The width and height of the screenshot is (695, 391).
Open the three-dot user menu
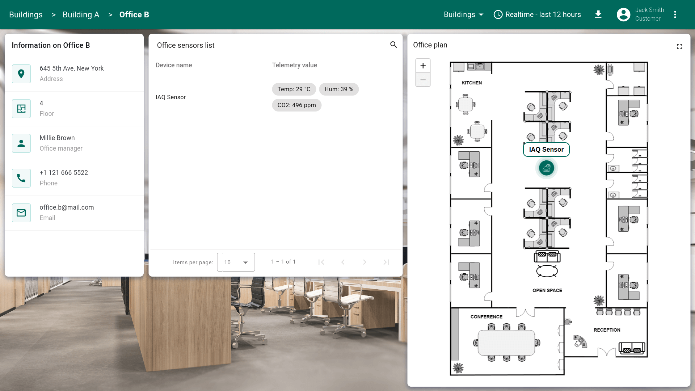[675, 14]
